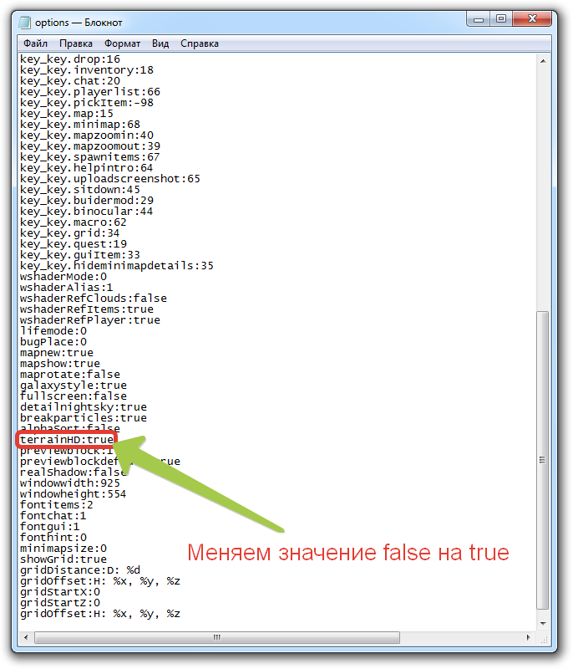
Task: Place cursor on the windowwidth:925 line
Action: pos(70,483)
